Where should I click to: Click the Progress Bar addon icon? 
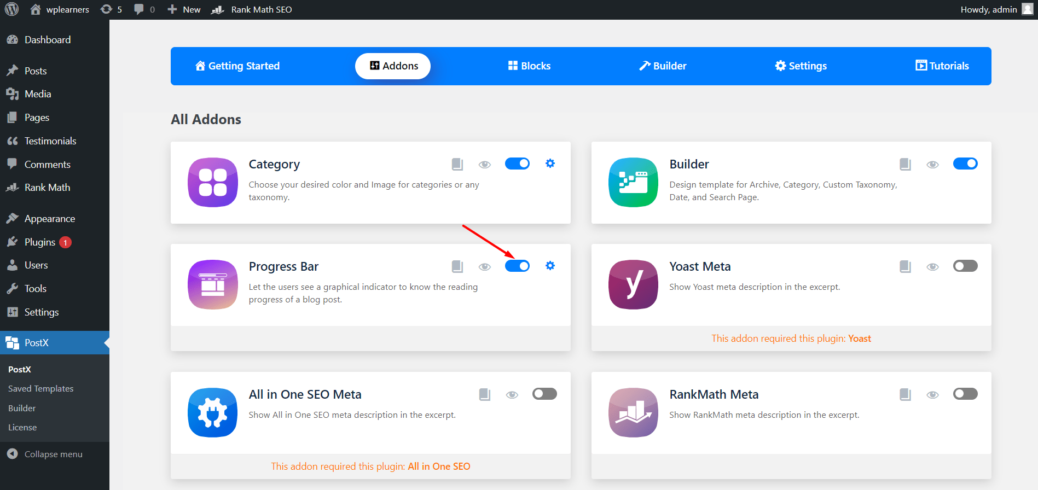(213, 284)
